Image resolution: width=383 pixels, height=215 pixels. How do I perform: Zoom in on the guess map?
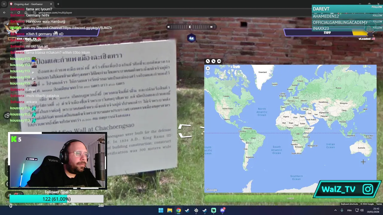[208, 68]
